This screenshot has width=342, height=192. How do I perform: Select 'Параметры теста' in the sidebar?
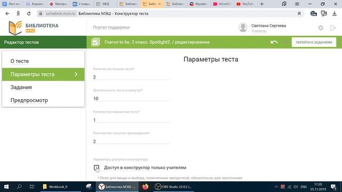click(x=43, y=75)
